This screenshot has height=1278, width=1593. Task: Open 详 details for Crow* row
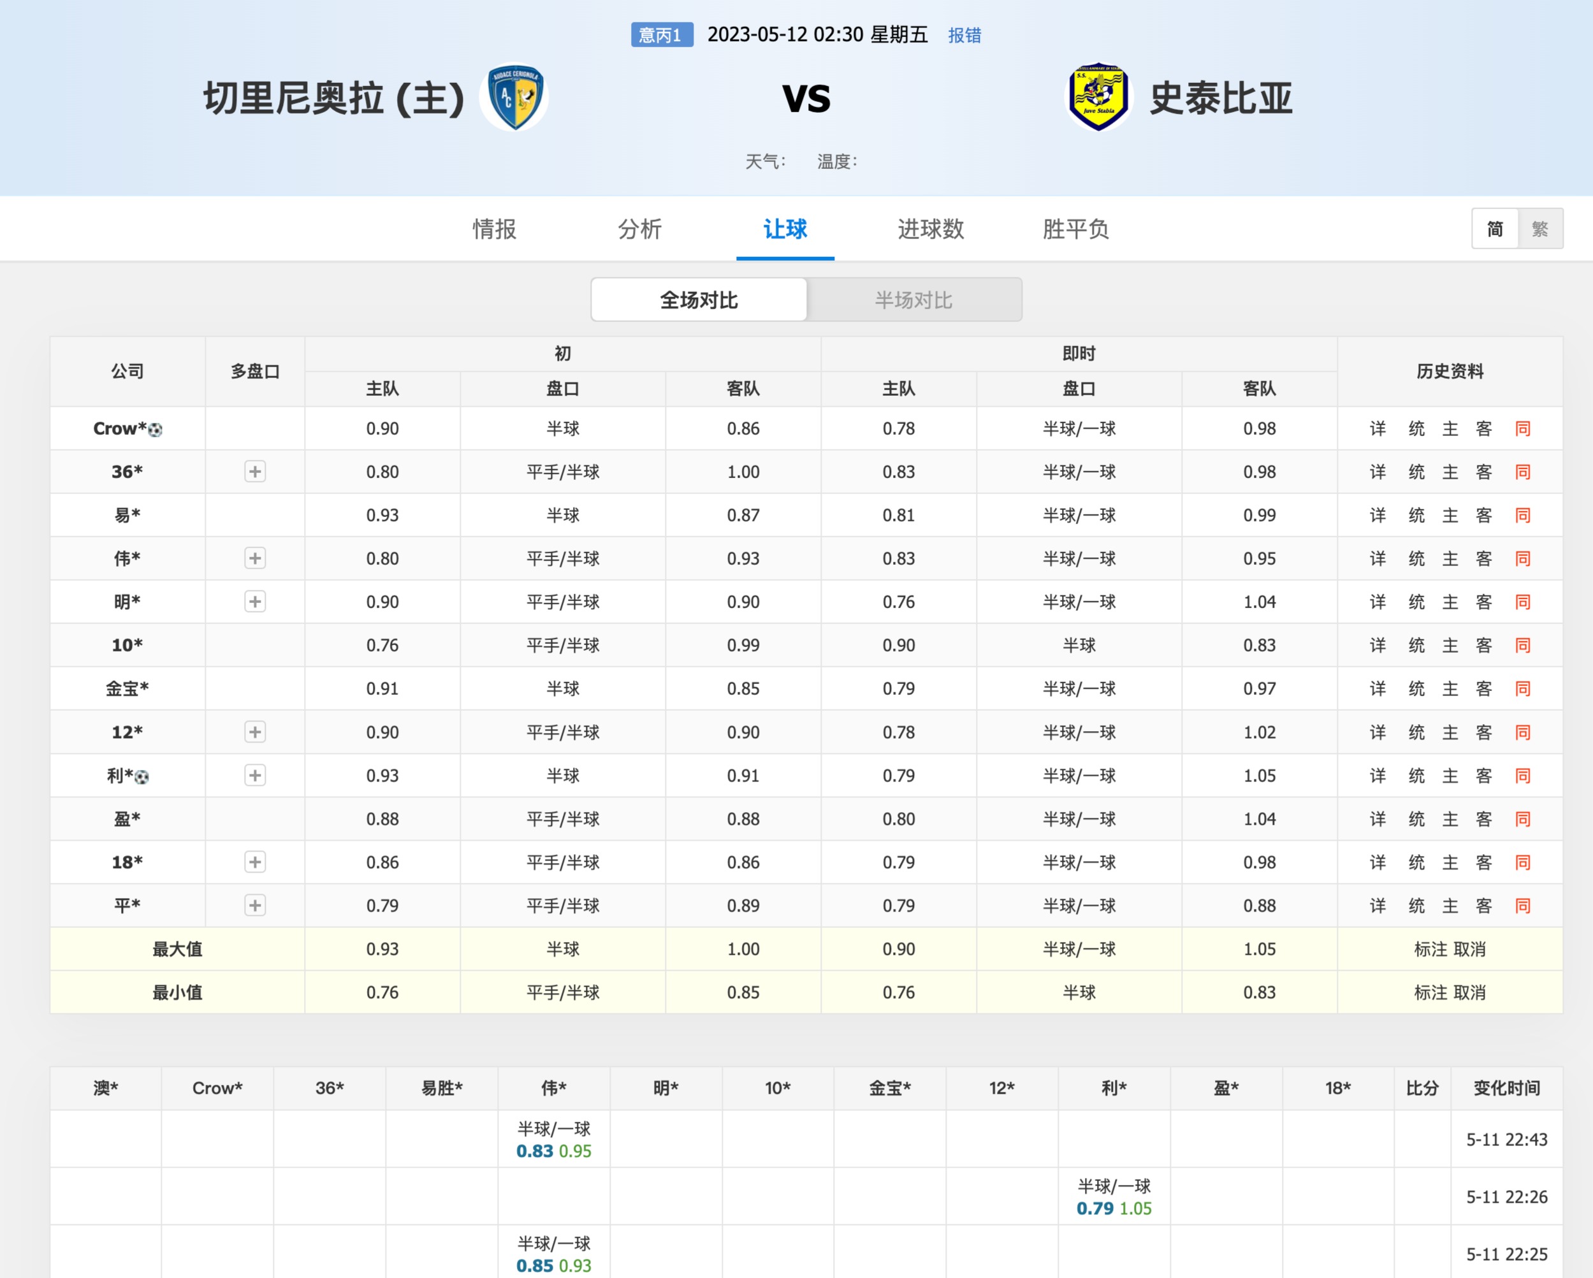coord(1378,428)
